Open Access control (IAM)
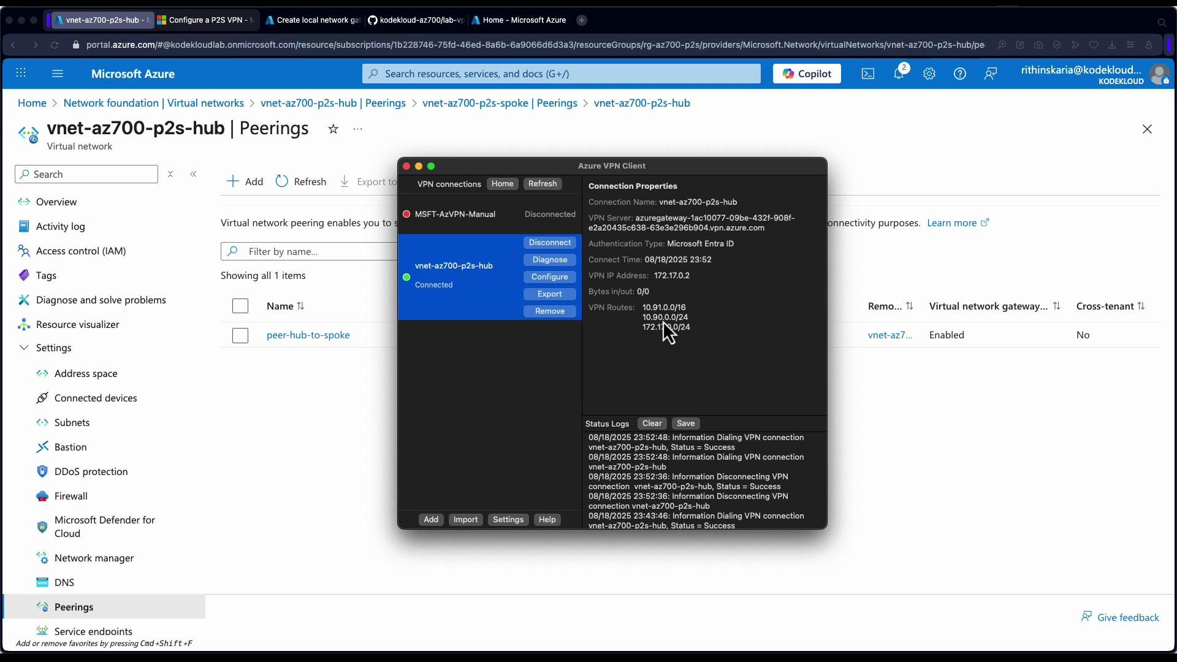Viewport: 1177px width, 662px height. tap(81, 251)
